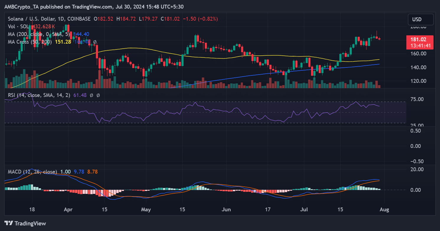
Task: Select the 'MA (200, close, 0, SMA, 5)' legend
Action: click(x=39, y=34)
